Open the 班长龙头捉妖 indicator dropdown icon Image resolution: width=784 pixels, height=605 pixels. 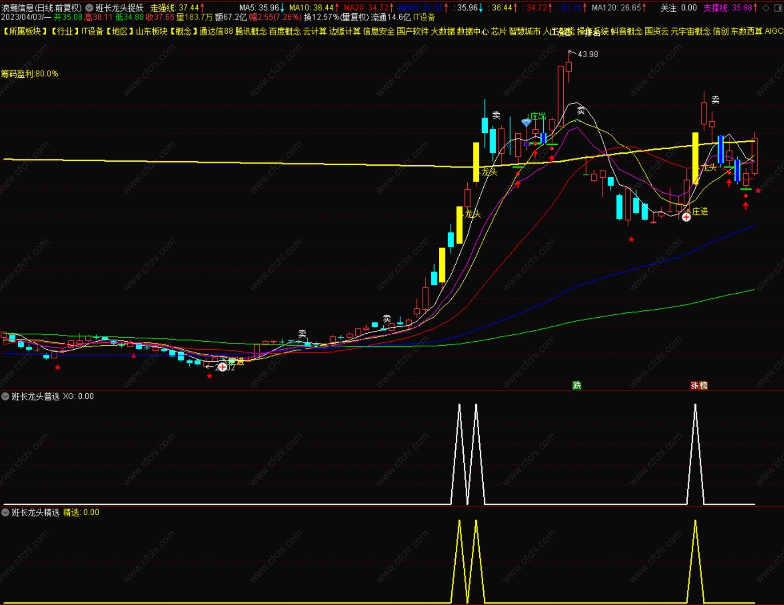(x=89, y=8)
